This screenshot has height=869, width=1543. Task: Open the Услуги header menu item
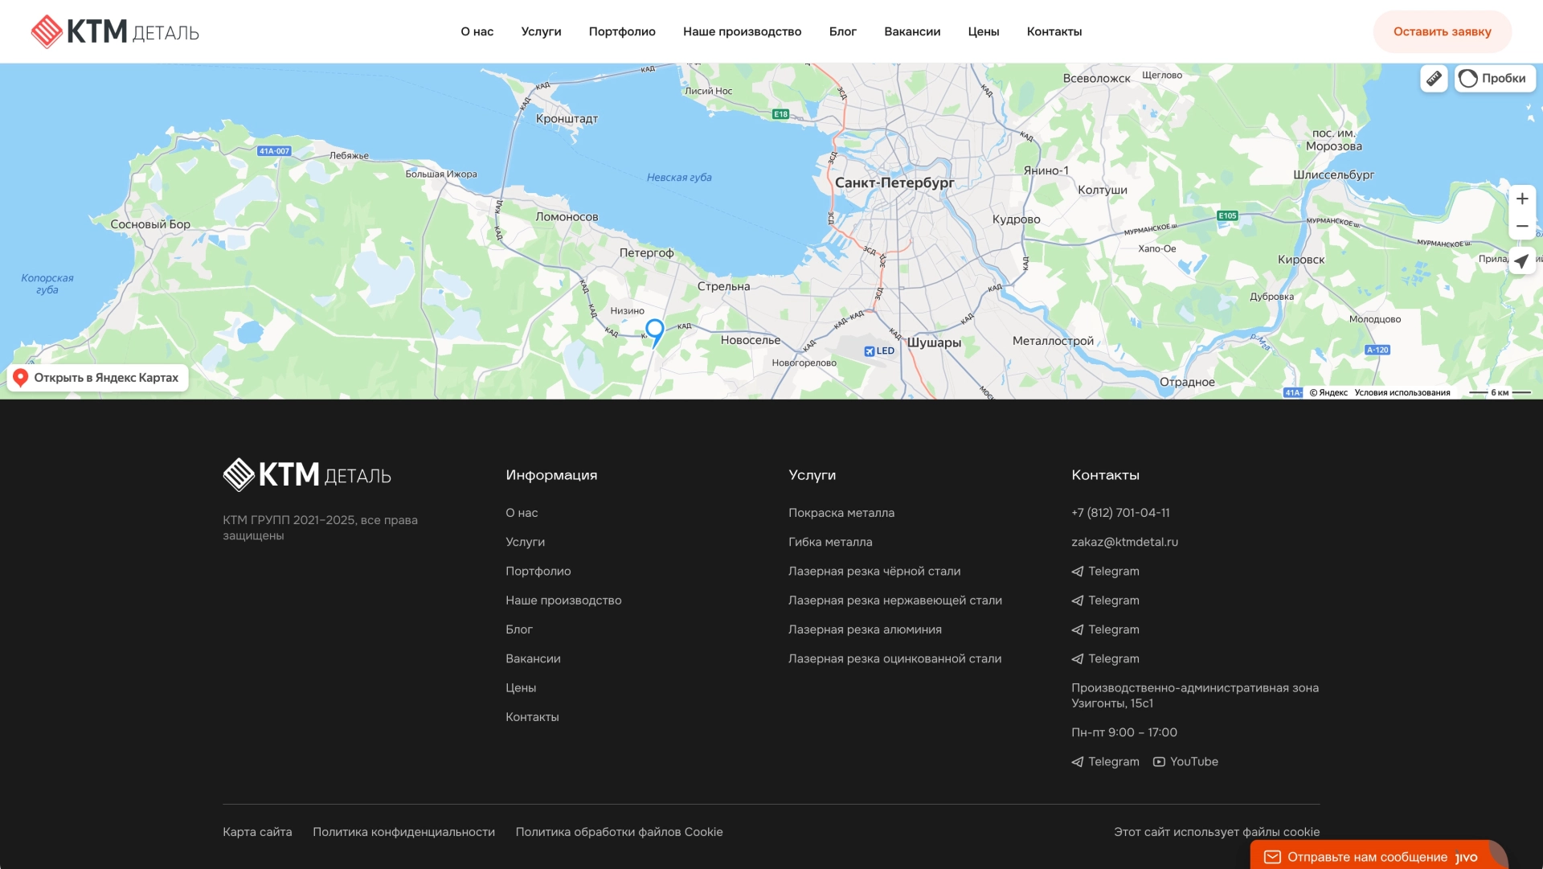click(541, 31)
